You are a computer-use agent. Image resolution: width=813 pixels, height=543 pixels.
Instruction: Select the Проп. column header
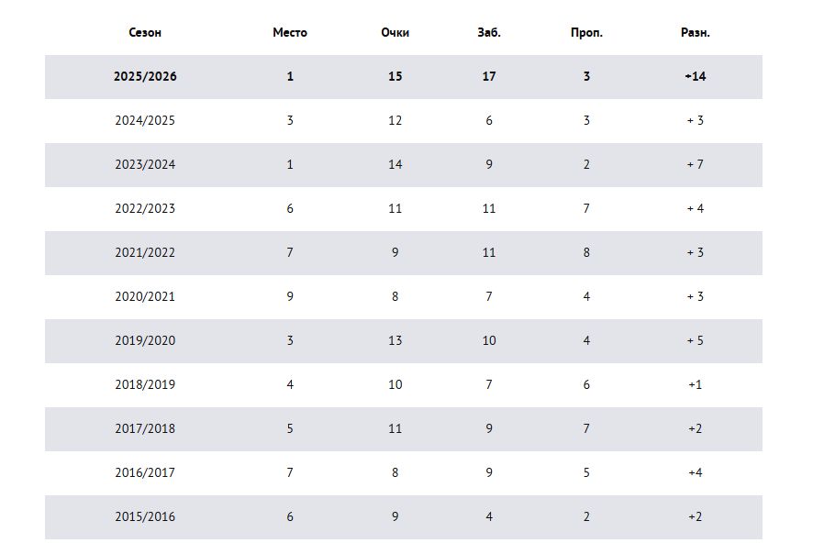point(586,33)
